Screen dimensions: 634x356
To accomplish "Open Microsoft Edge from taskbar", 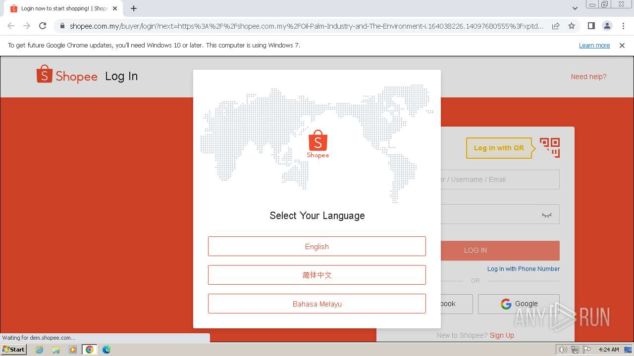I will tap(106, 350).
